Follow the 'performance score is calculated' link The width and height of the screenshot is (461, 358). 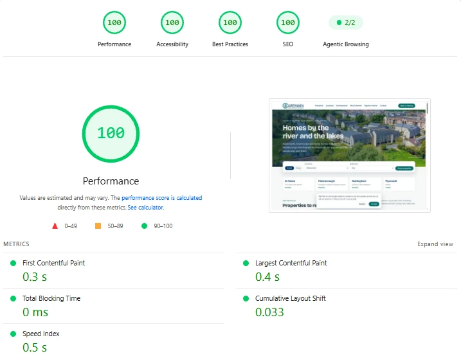point(161,198)
